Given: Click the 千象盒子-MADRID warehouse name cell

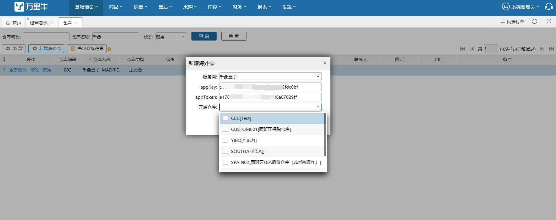Looking at the screenshot, I should tap(101, 70).
